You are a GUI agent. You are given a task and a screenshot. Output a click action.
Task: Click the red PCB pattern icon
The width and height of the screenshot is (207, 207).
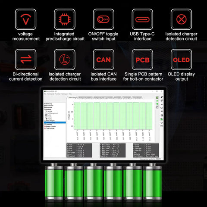[x=142, y=60]
